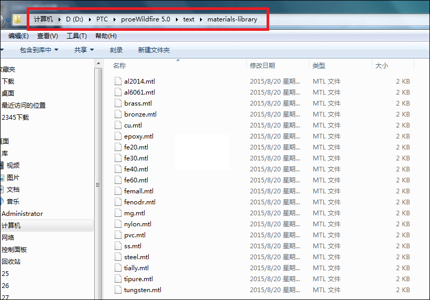Select the tungsten.mtl file name
This screenshot has height=300, width=430.
[142, 290]
